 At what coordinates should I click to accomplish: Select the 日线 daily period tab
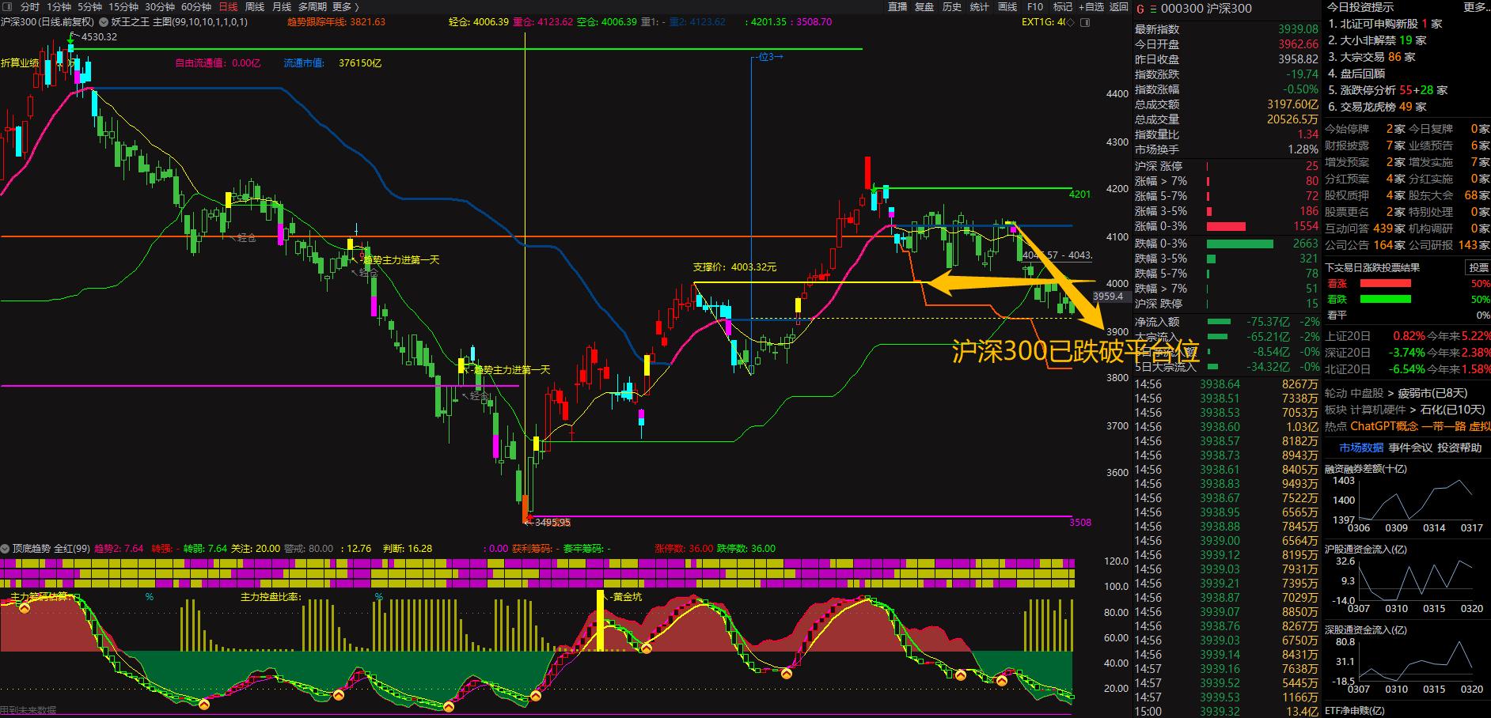coord(228,7)
